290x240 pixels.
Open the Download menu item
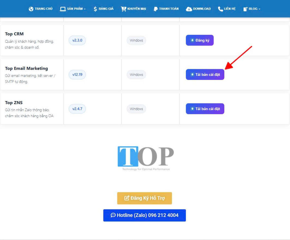pyautogui.click(x=198, y=9)
